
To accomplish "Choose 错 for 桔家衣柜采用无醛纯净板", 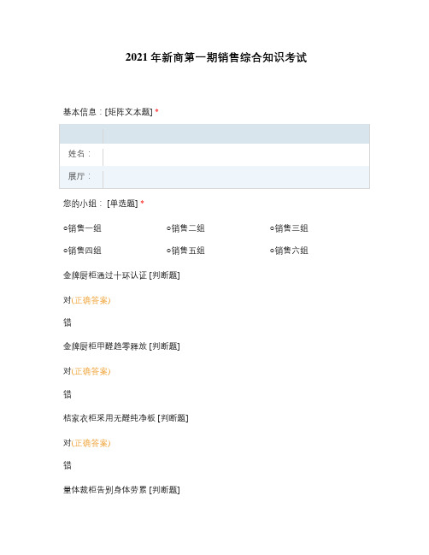I will (68, 465).
